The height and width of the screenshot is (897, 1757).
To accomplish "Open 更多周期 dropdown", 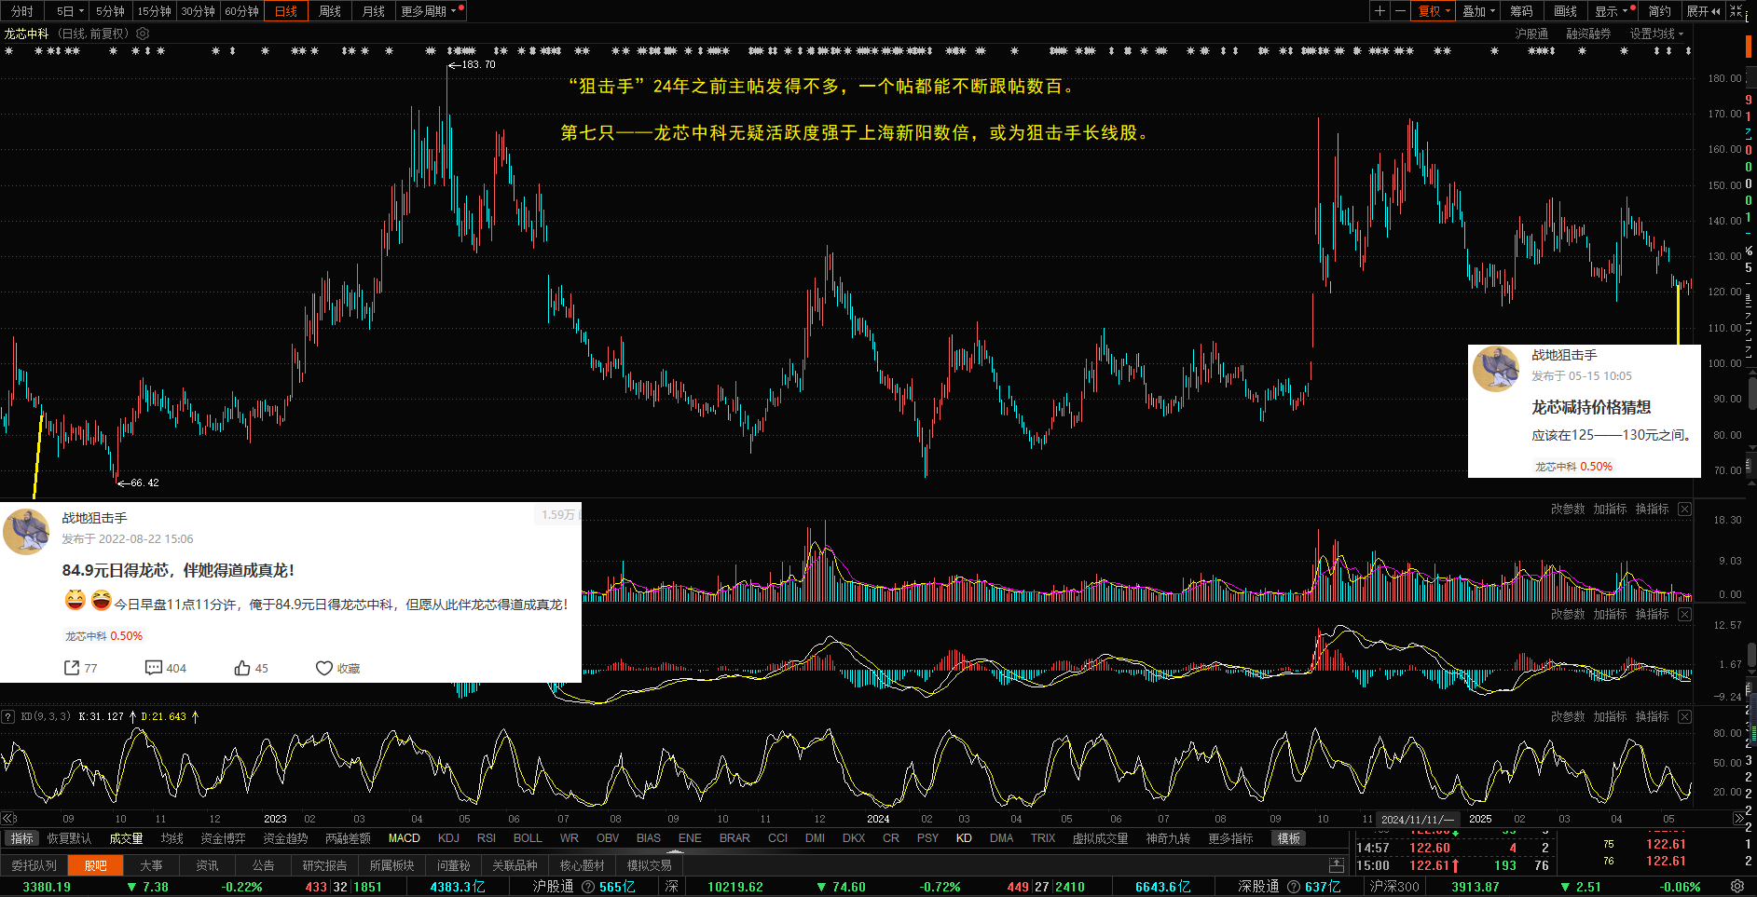I will pos(430,11).
